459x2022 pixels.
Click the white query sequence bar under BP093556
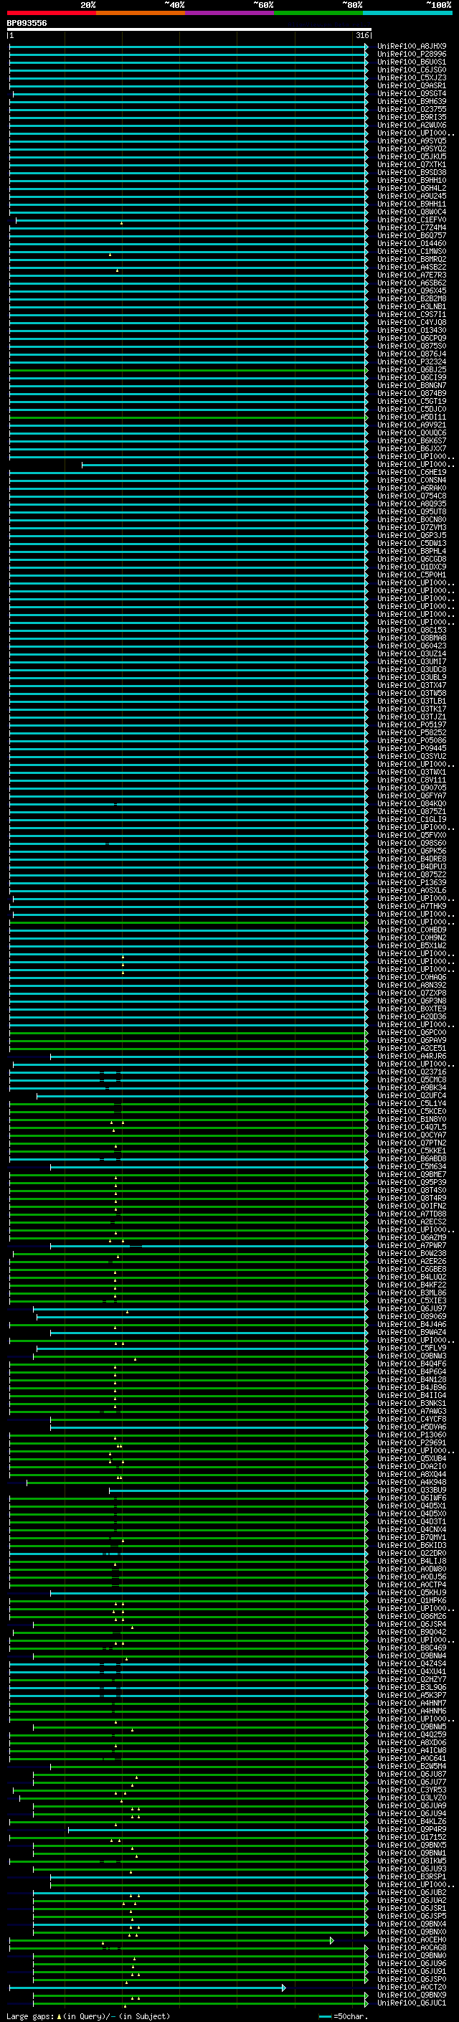tap(189, 30)
